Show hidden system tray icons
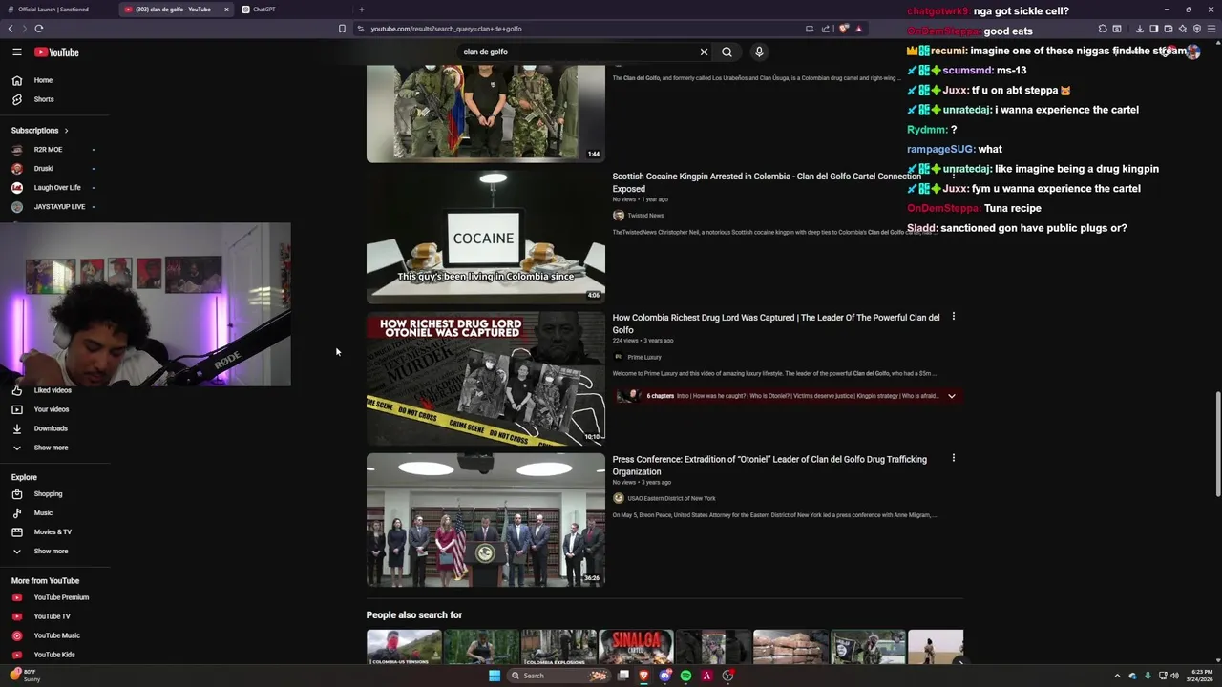The width and height of the screenshot is (1222, 687). tap(1117, 676)
